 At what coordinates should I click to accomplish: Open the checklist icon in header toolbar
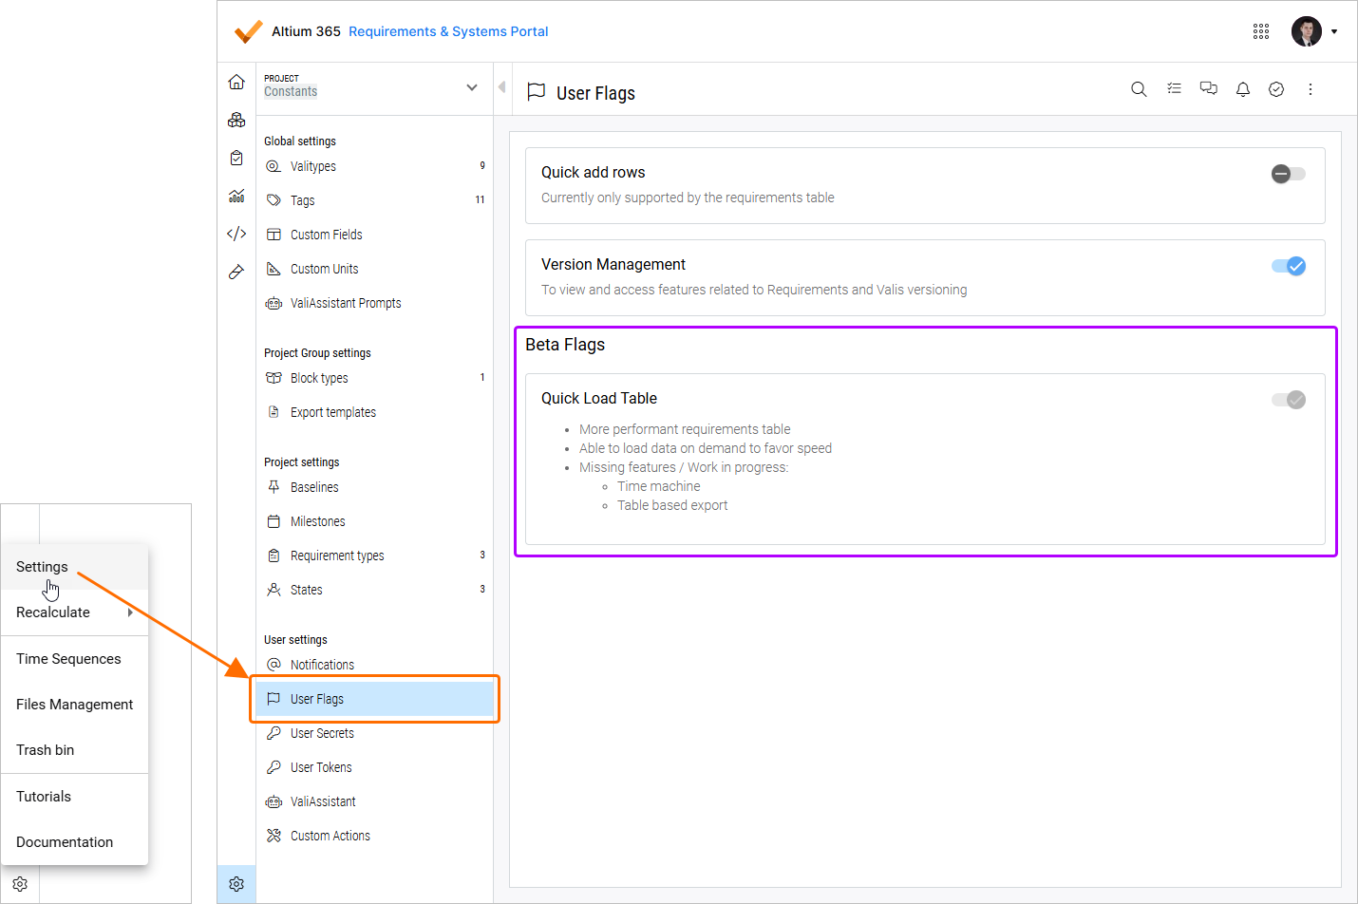click(1174, 88)
